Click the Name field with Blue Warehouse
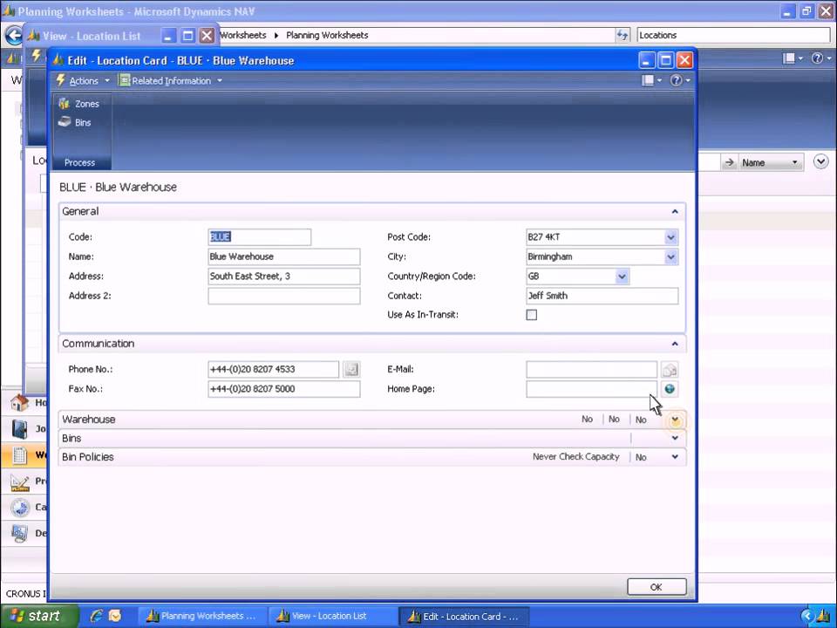The height and width of the screenshot is (628, 837). pos(284,256)
